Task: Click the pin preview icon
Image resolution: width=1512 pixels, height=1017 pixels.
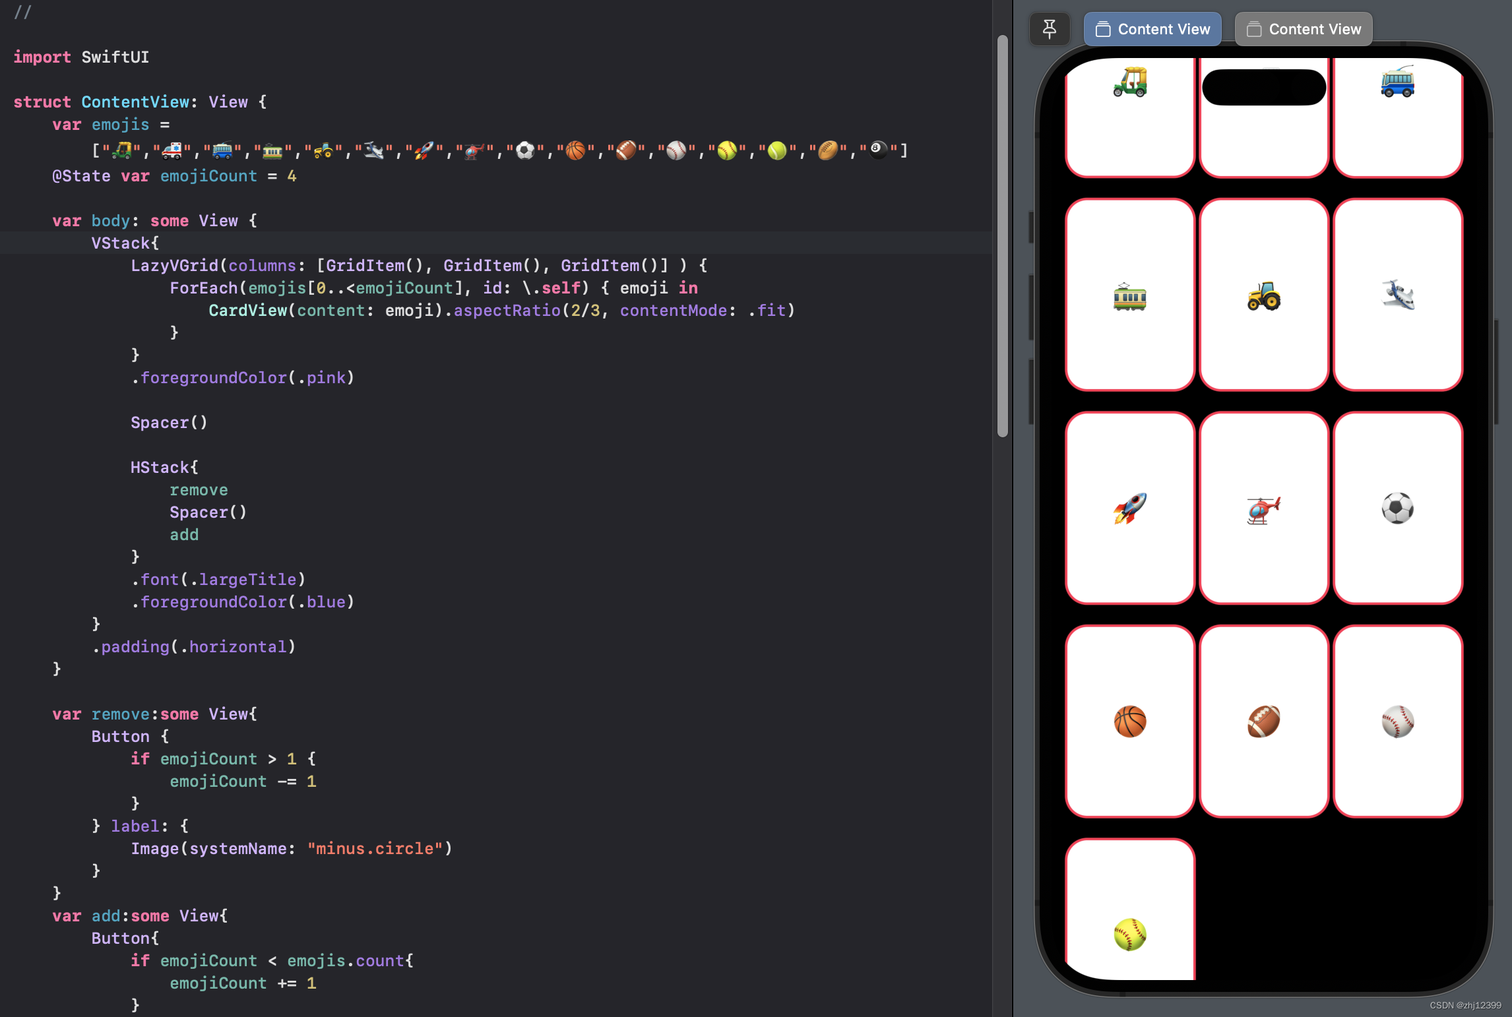Action: [x=1049, y=29]
